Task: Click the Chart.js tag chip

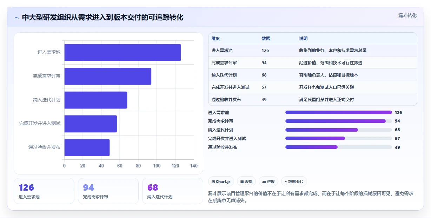Action: click(x=221, y=181)
